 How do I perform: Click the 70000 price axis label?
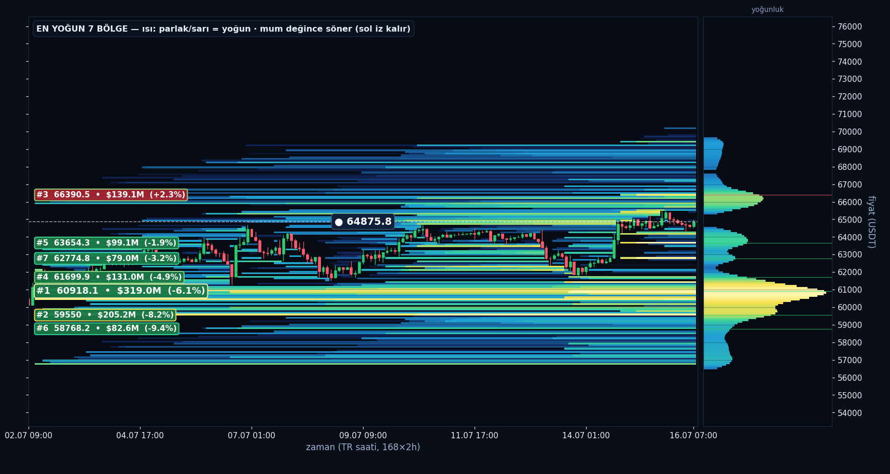pos(850,132)
